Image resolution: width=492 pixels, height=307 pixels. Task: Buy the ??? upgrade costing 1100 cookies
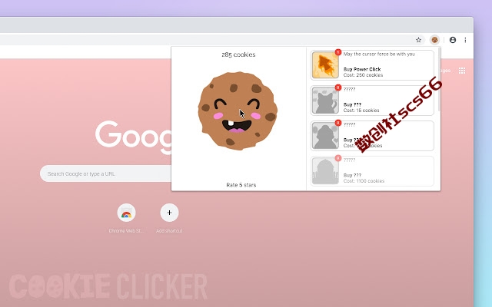tap(372, 171)
